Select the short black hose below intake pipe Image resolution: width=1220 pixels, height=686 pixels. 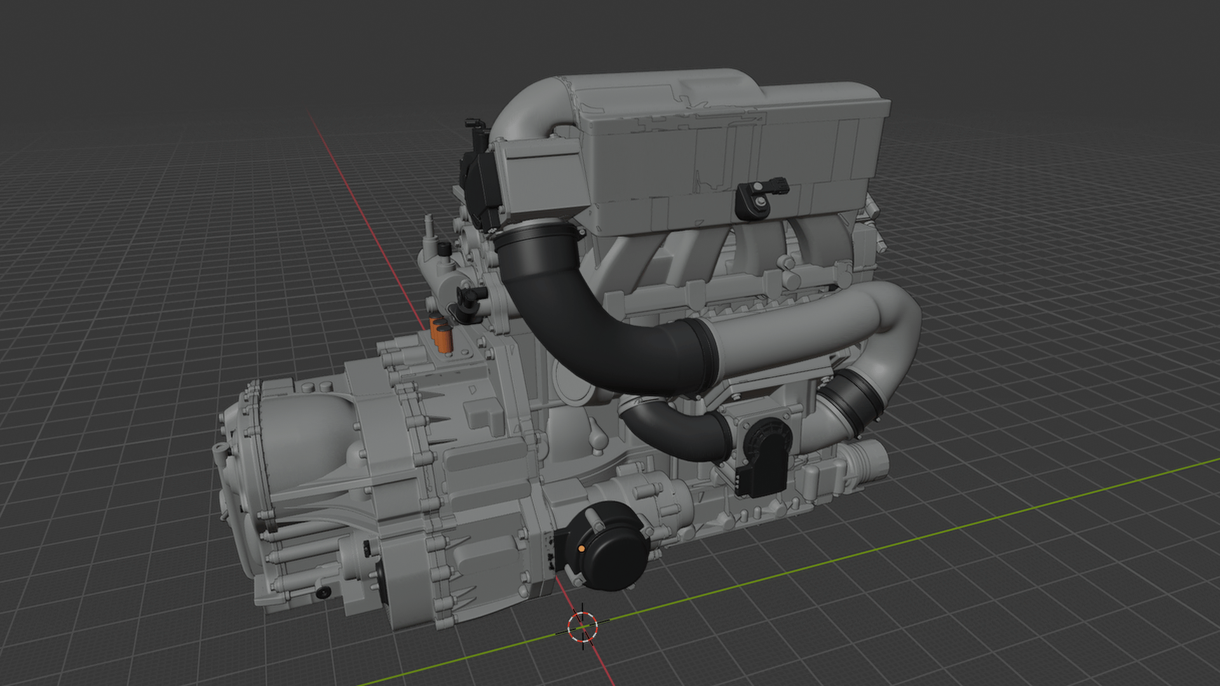point(677,429)
